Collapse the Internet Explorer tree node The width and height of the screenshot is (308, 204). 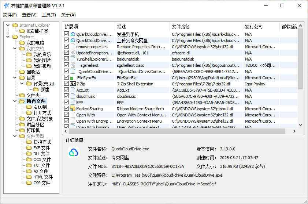tap(8, 25)
